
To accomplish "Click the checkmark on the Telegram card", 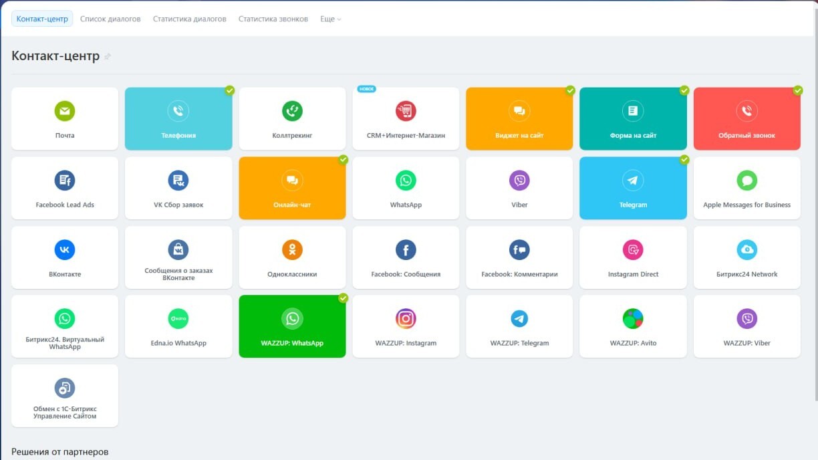I will tap(684, 160).
